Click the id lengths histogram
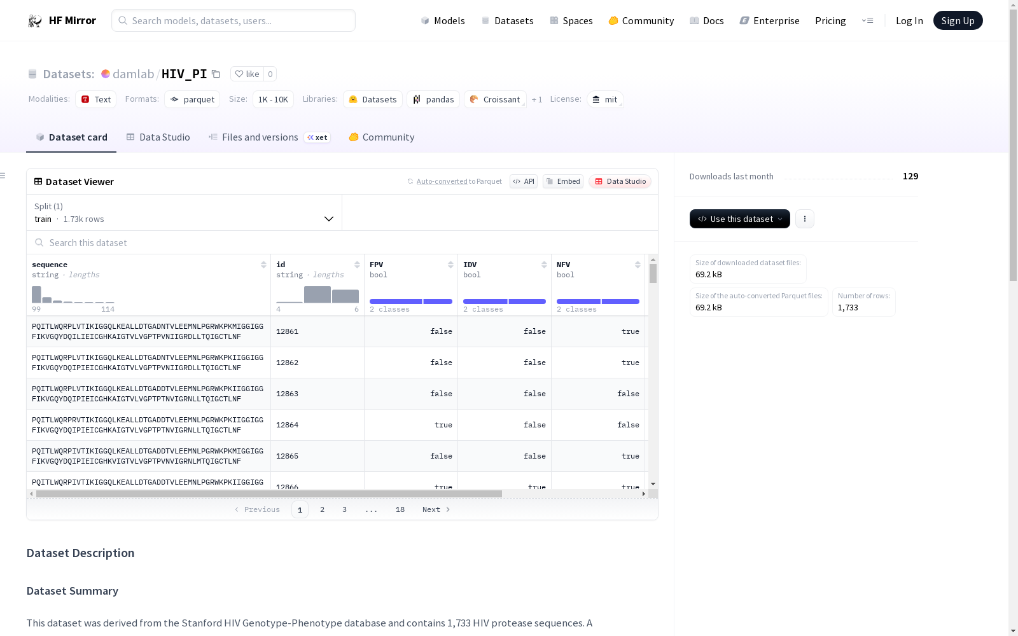This screenshot has width=1018, height=636. [x=317, y=294]
